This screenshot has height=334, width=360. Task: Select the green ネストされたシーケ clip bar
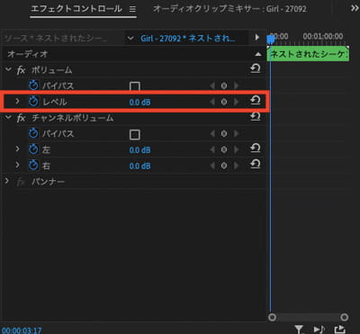click(308, 55)
